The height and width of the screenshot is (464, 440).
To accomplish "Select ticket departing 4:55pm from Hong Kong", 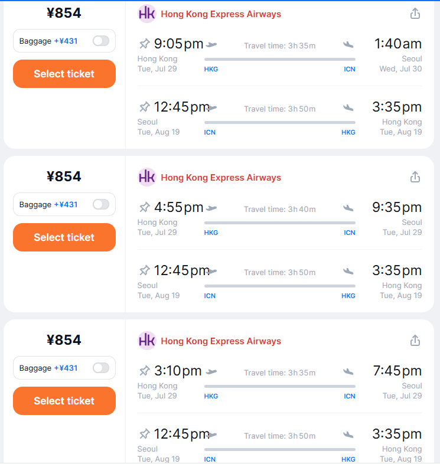I will click(64, 237).
